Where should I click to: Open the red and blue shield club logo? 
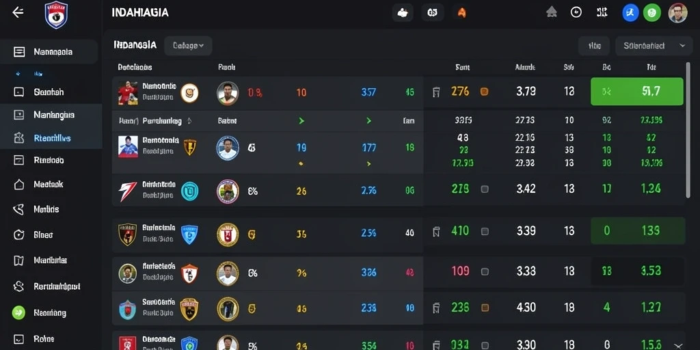point(56,14)
